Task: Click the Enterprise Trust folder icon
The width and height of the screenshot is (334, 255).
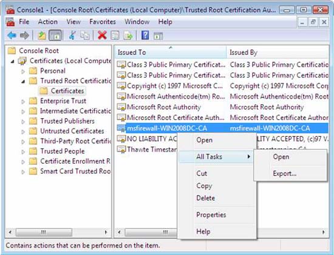Action: (x=33, y=101)
